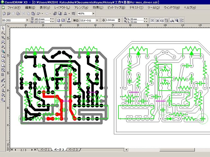Open the units ミリメートル dropdown
210x157 pixels.
pyautogui.click(x=97, y=20)
